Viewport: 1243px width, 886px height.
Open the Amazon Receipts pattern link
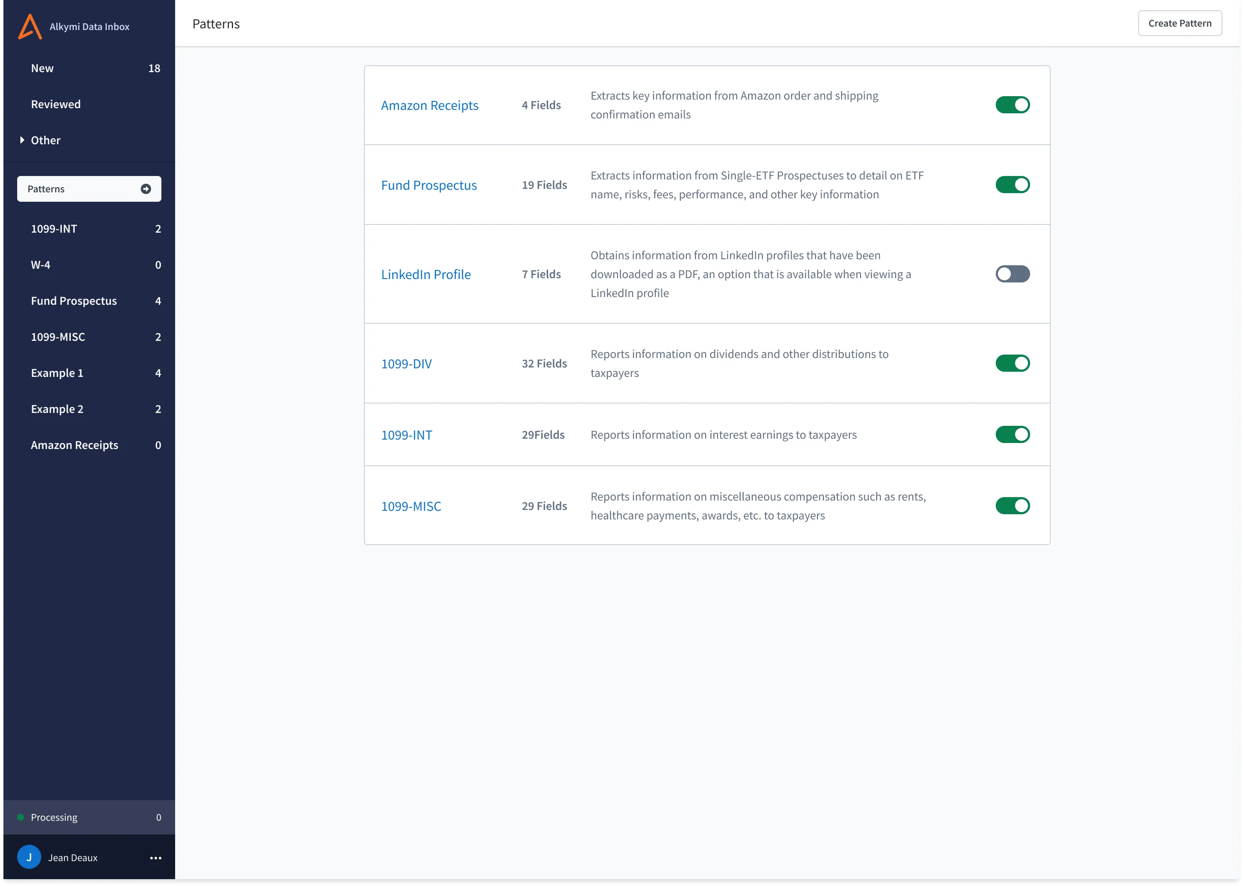pos(429,105)
